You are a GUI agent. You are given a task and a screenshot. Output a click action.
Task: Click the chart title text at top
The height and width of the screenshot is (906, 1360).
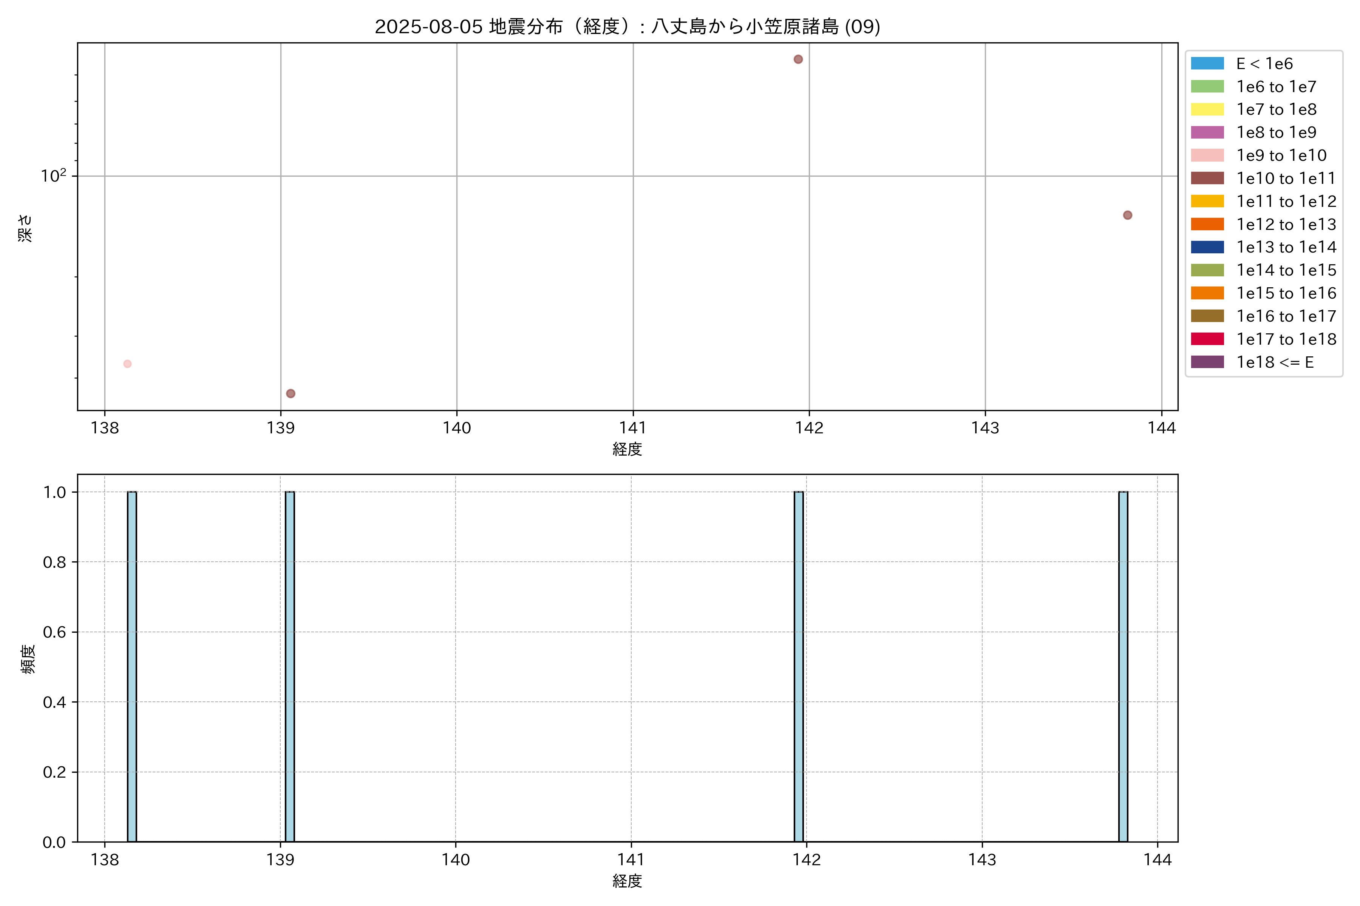coord(627,26)
